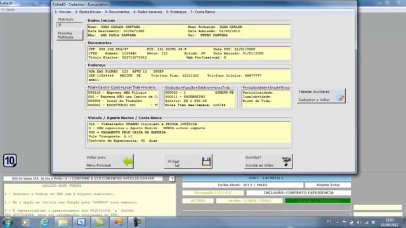Click the Qtd de Vales DIA hint bar

coord(83,179)
